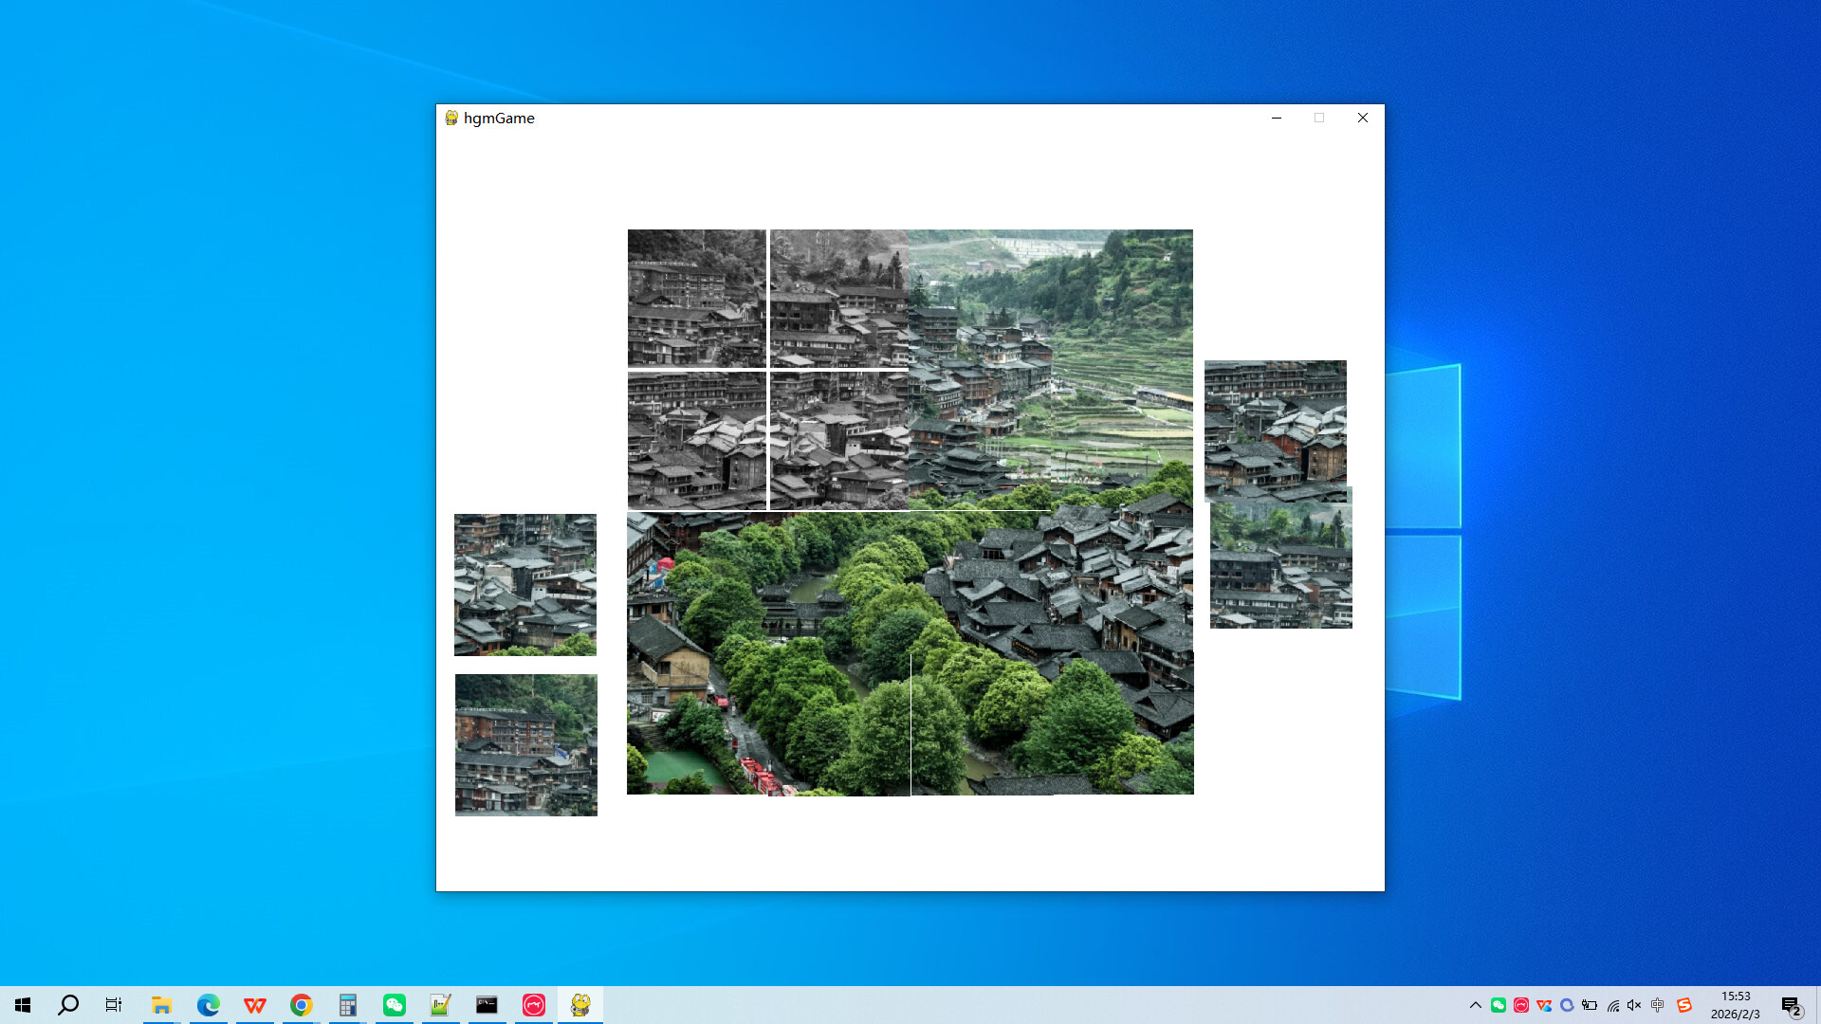
Task: Open WeChat from the taskbar
Action: [x=395, y=1004]
